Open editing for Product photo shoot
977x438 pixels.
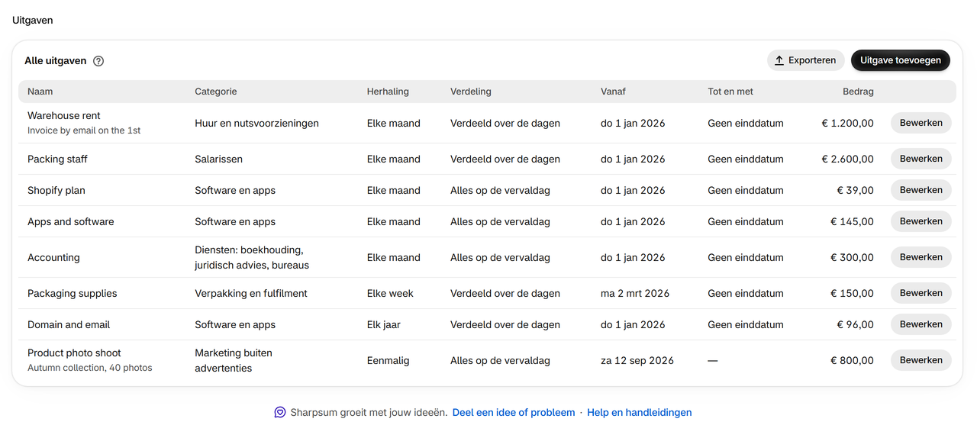921,360
